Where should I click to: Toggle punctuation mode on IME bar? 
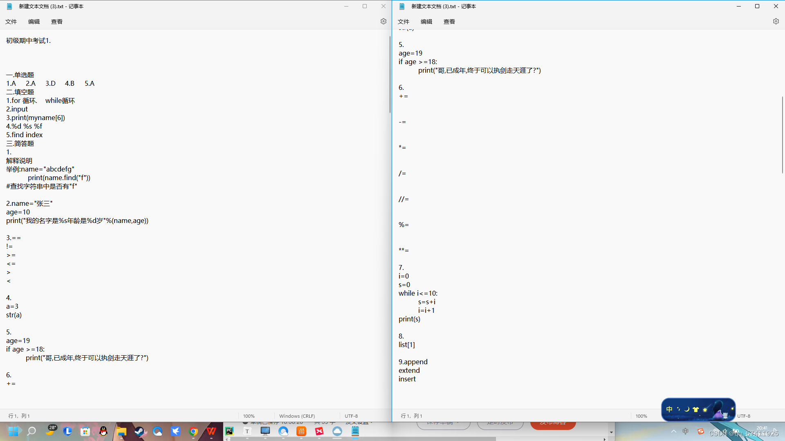coord(678,409)
